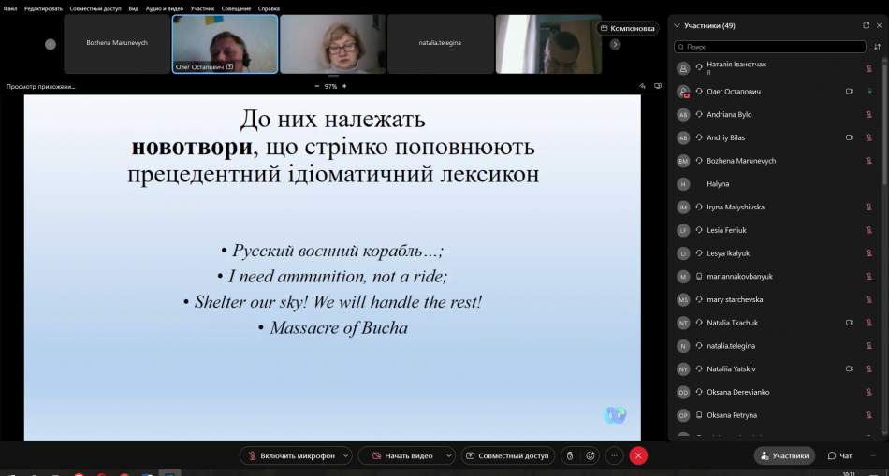
Task: Toggle the Участники panel button
Action: (x=784, y=455)
